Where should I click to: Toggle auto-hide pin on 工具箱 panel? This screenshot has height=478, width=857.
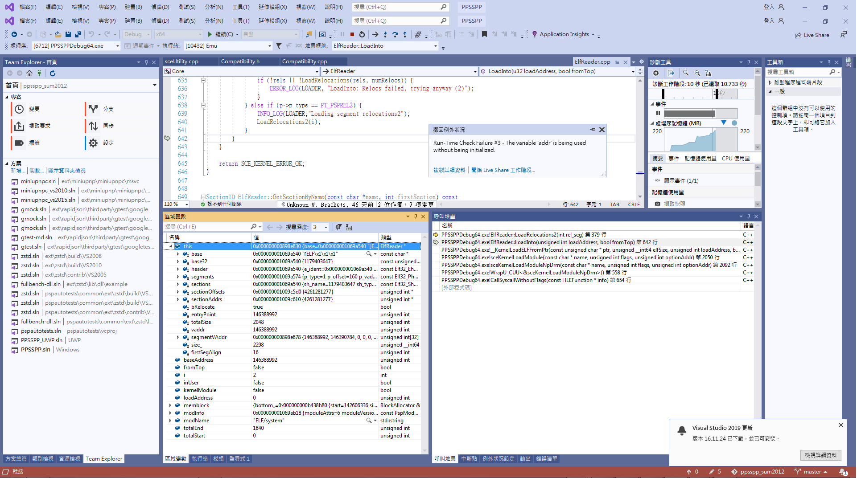tap(829, 62)
